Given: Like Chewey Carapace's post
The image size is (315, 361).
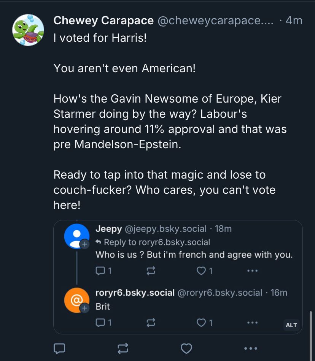Looking at the screenshot, I should [x=186, y=348].
